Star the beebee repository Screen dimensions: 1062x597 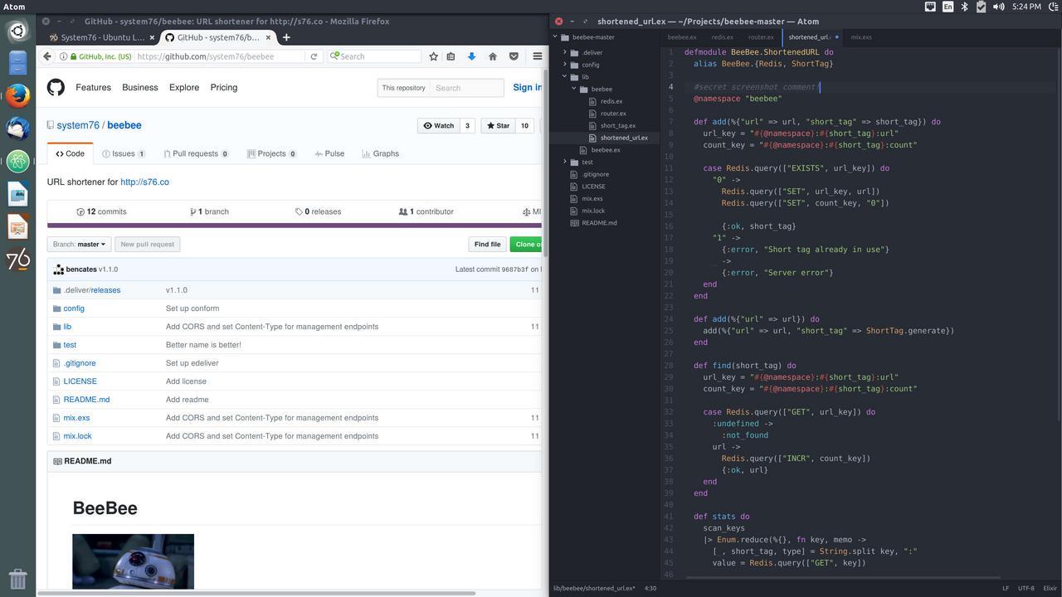tap(499, 126)
